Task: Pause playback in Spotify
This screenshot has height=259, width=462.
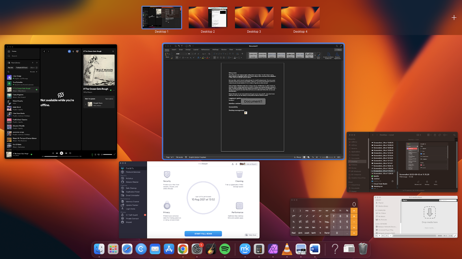Action: (x=62, y=153)
